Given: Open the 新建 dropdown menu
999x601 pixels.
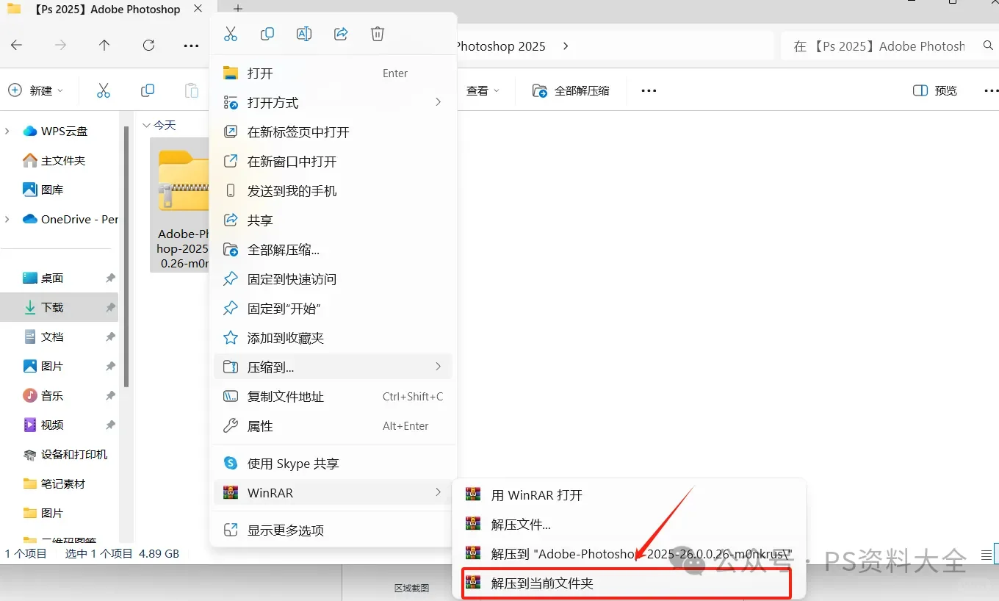Looking at the screenshot, I should point(36,90).
